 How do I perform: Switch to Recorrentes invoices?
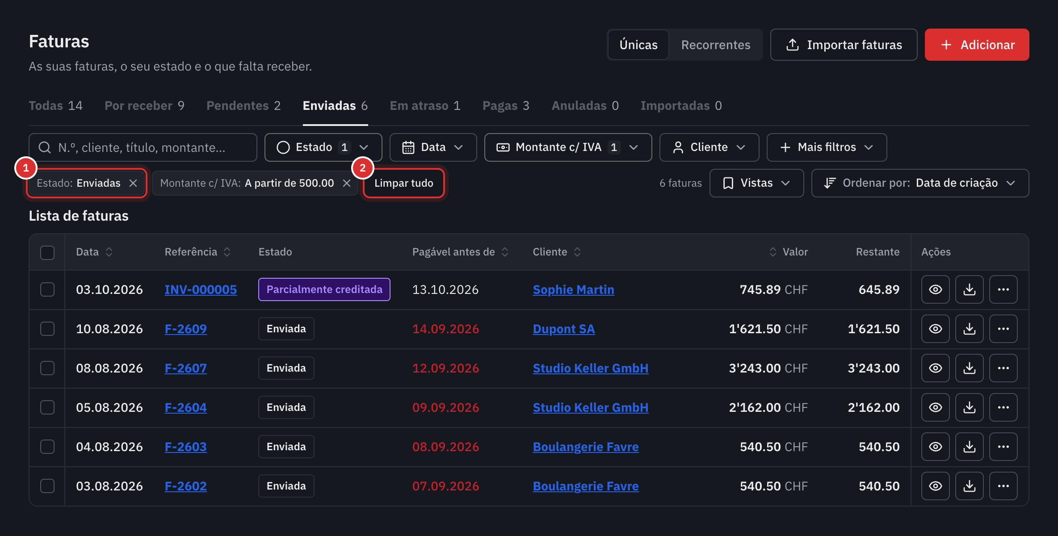(715, 45)
